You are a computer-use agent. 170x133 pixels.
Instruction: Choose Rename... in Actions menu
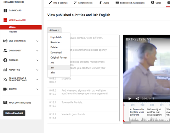tap(59, 42)
